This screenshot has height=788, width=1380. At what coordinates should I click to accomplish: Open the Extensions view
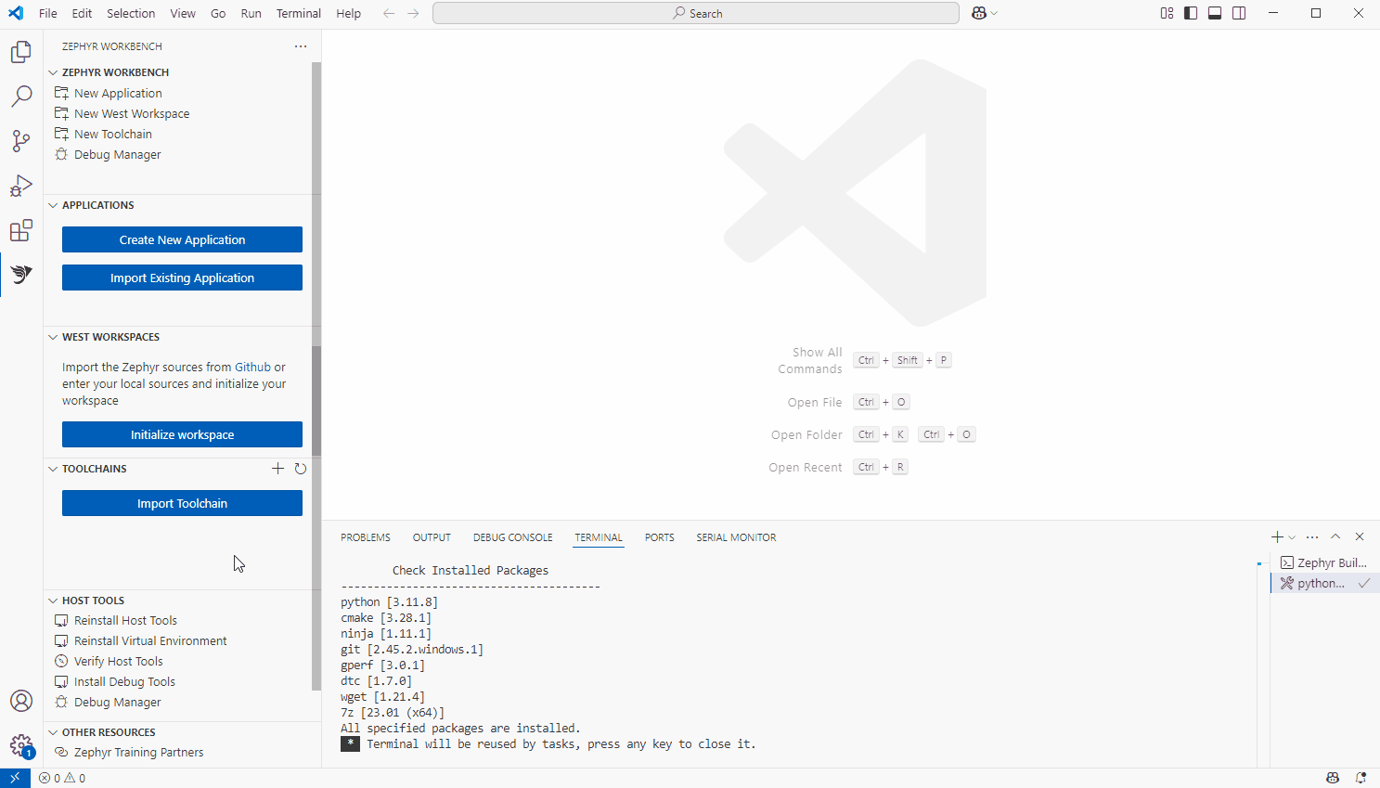click(x=20, y=229)
